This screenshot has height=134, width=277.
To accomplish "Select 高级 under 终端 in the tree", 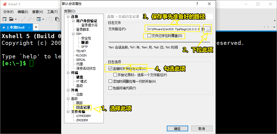I will [79, 86].
